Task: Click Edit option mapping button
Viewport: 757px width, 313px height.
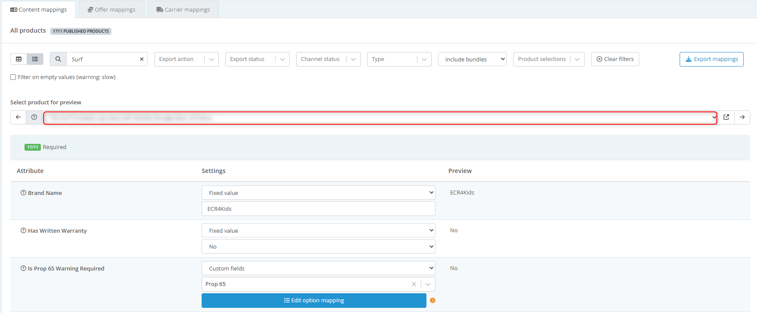Action: pyautogui.click(x=314, y=301)
